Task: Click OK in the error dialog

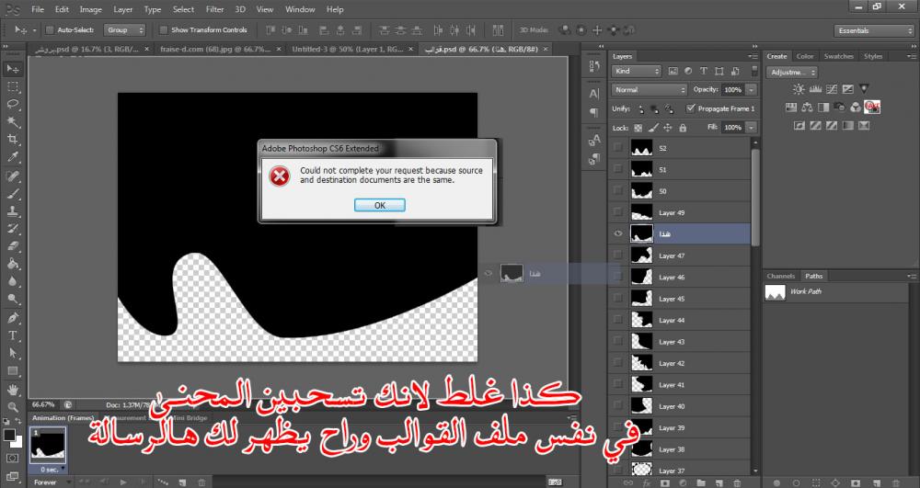Action: (x=379, y=205)
